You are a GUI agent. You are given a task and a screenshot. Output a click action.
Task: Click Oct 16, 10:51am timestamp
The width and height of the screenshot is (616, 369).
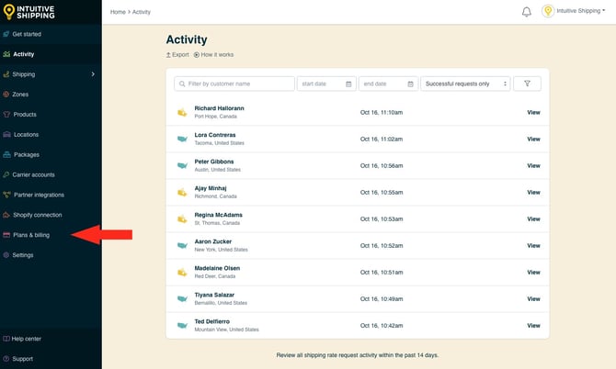[382, 272]
